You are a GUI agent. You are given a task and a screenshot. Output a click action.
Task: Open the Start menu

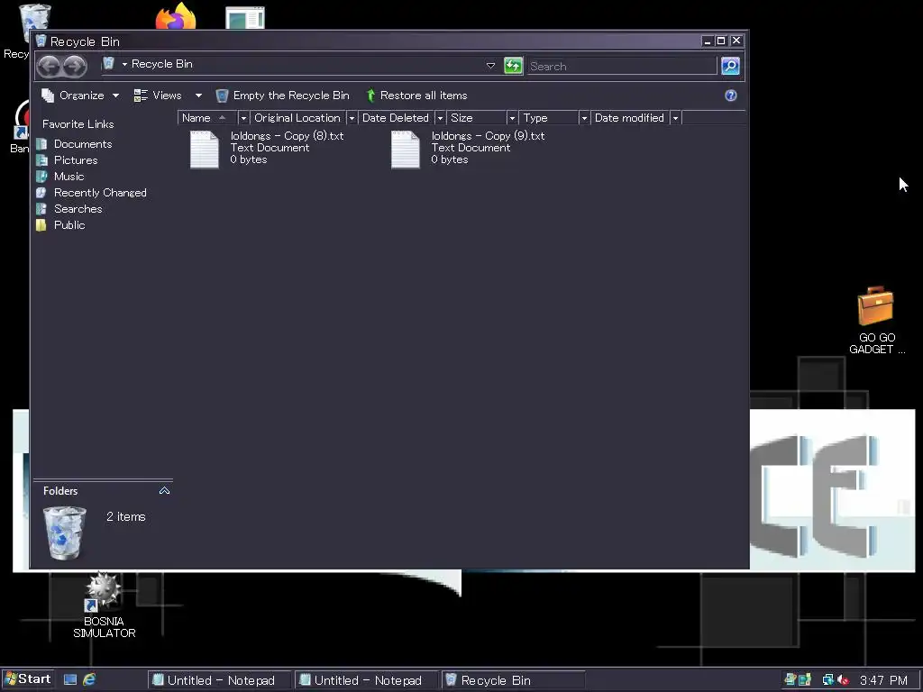point(28,679)
